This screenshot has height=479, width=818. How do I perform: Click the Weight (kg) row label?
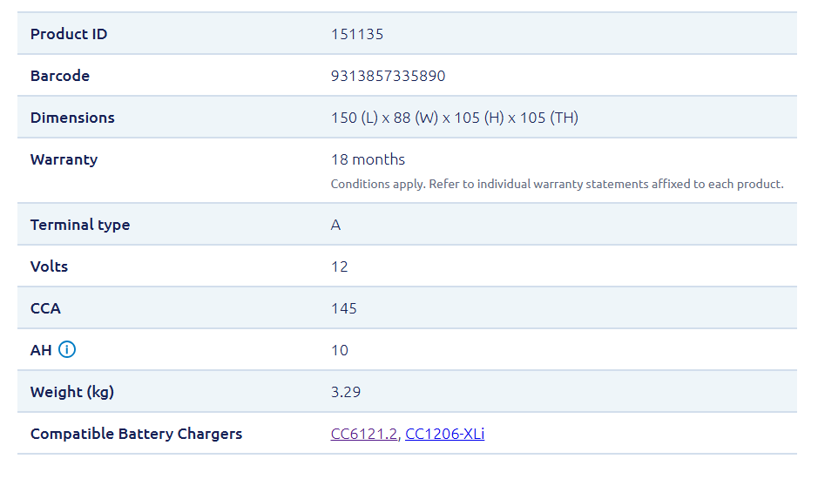tap(72, 392)
